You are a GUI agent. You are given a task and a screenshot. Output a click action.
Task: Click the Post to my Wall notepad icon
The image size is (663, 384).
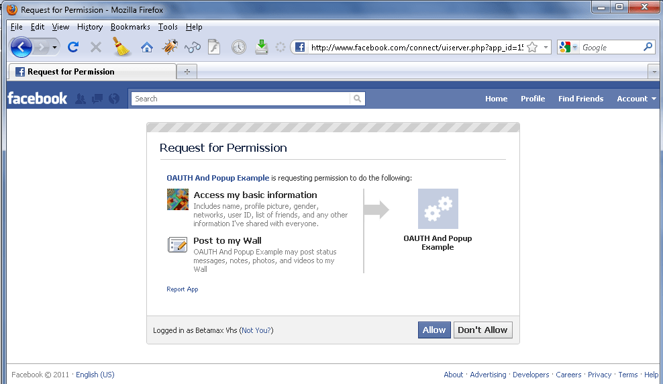178,244
